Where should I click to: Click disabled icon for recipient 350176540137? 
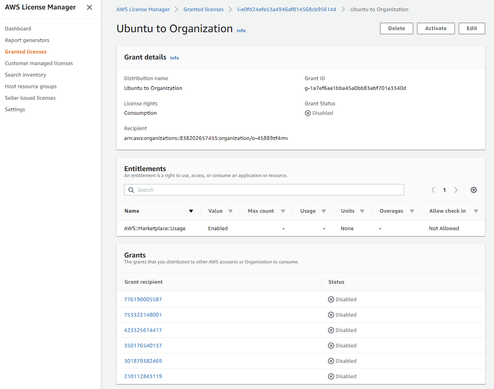click(x=331, y=346)
